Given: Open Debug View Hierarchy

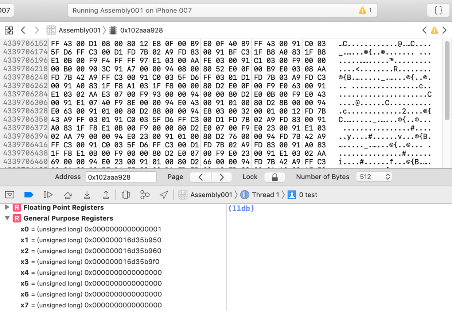Looking at the screenshot, I should (126, 195).
